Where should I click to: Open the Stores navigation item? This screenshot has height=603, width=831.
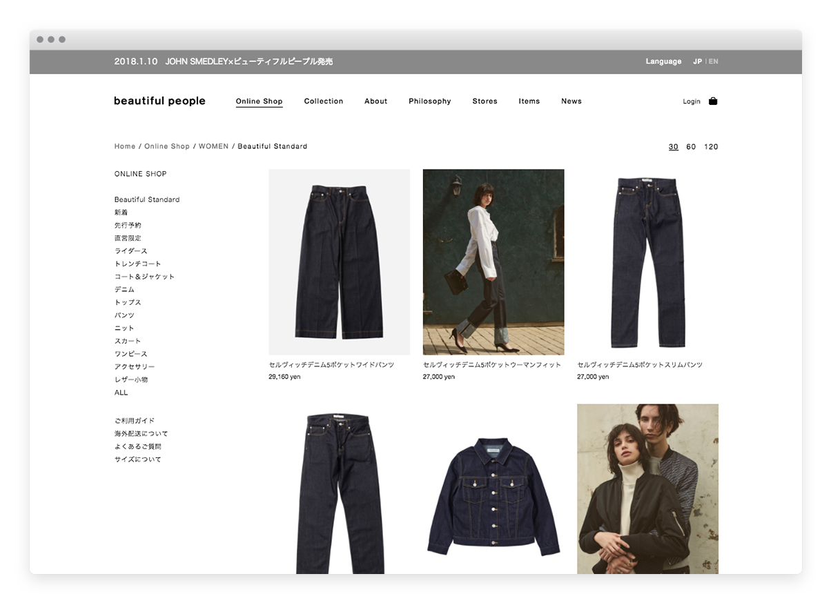pyautogui.click(x=485, y=101)
